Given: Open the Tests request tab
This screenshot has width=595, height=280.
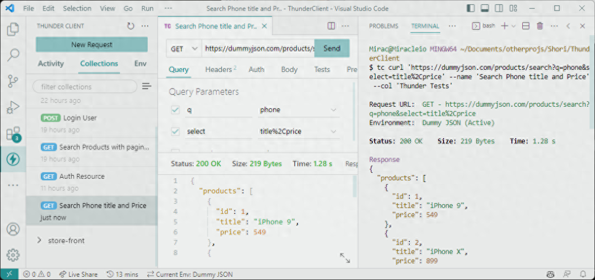Looking at the screenshot, I should 322,69.
